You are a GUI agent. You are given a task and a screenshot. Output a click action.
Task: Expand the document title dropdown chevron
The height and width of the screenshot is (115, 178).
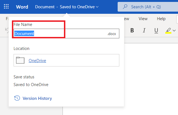[x=97, y=7]
